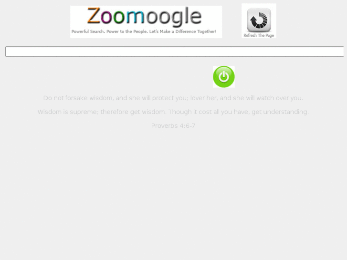Click the colorful Zoomoogle logo
Viewport: 347px width, 260px height.
(x=144, y=16)
